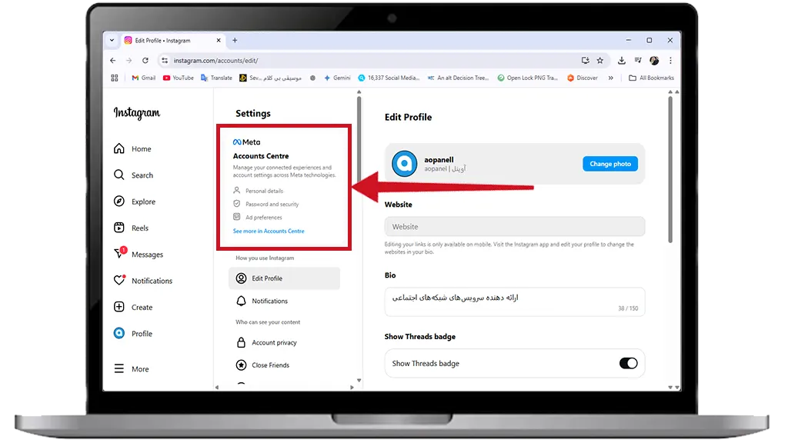Open the YouTube bookmark
The image size is (788, 443).
click(179, 78)
